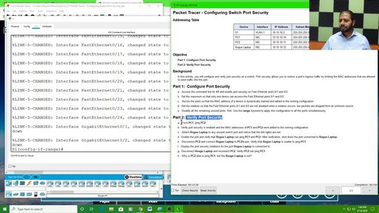Switch to Realtime mode
The height and width of the screenshot is (213, 379).
133,177
